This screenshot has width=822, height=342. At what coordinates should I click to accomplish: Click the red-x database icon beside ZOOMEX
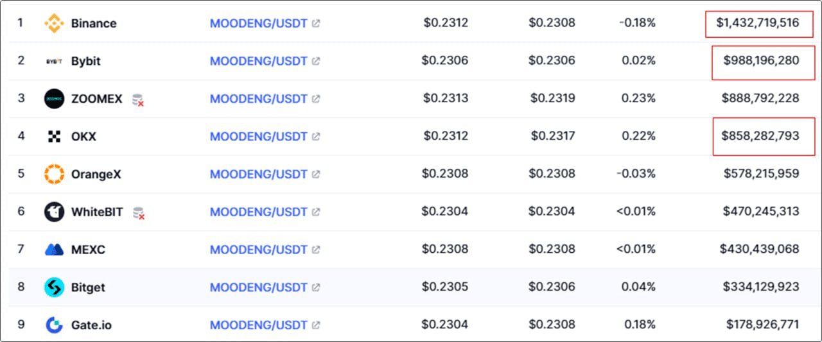[137, 99]
